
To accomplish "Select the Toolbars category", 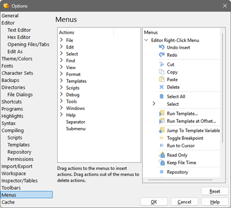I will click(11, 187).
